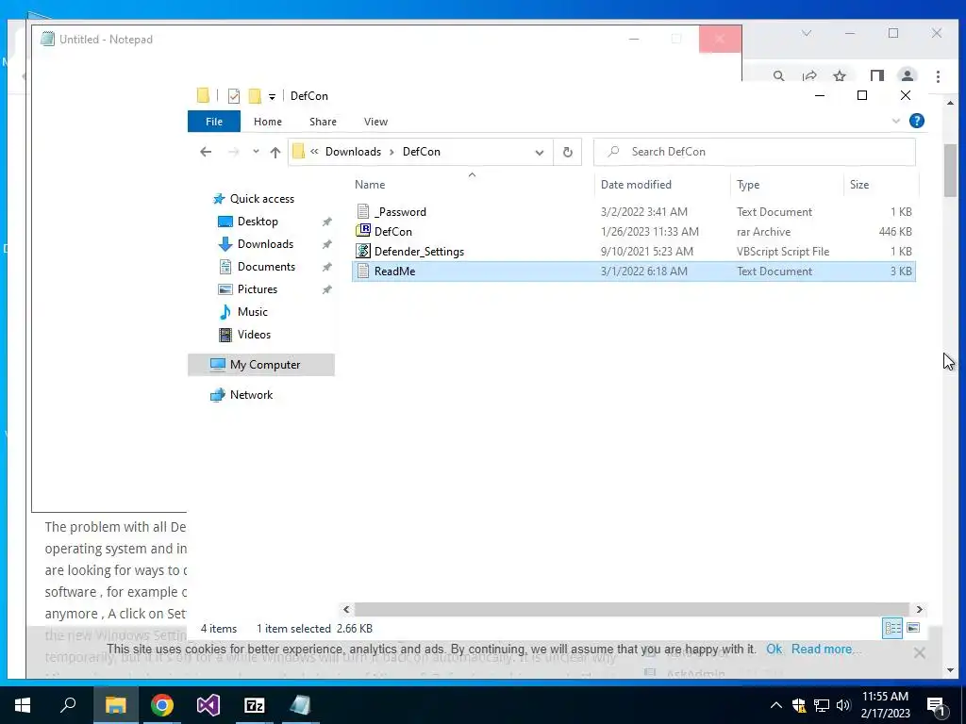Image resolution: width=966 pixels, height=724 pixels.
Task: Click Downloads in address breadcrumb
Action: coord(353,152)
